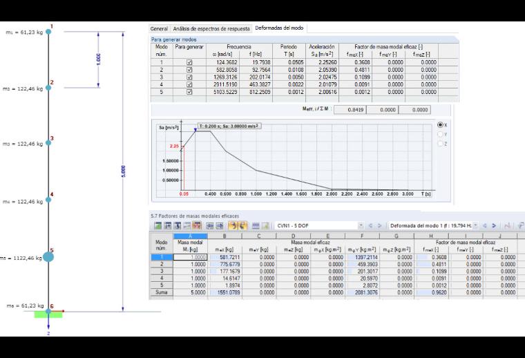The height and width of the screenshot is (358, 525).
Task: Click the Deformada del modo 1 combo box text
Action: (x=431, y=226)
